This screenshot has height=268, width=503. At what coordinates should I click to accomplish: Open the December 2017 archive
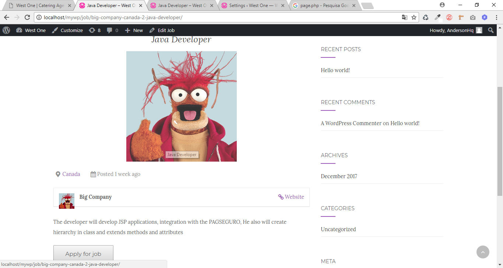(339, 176)
